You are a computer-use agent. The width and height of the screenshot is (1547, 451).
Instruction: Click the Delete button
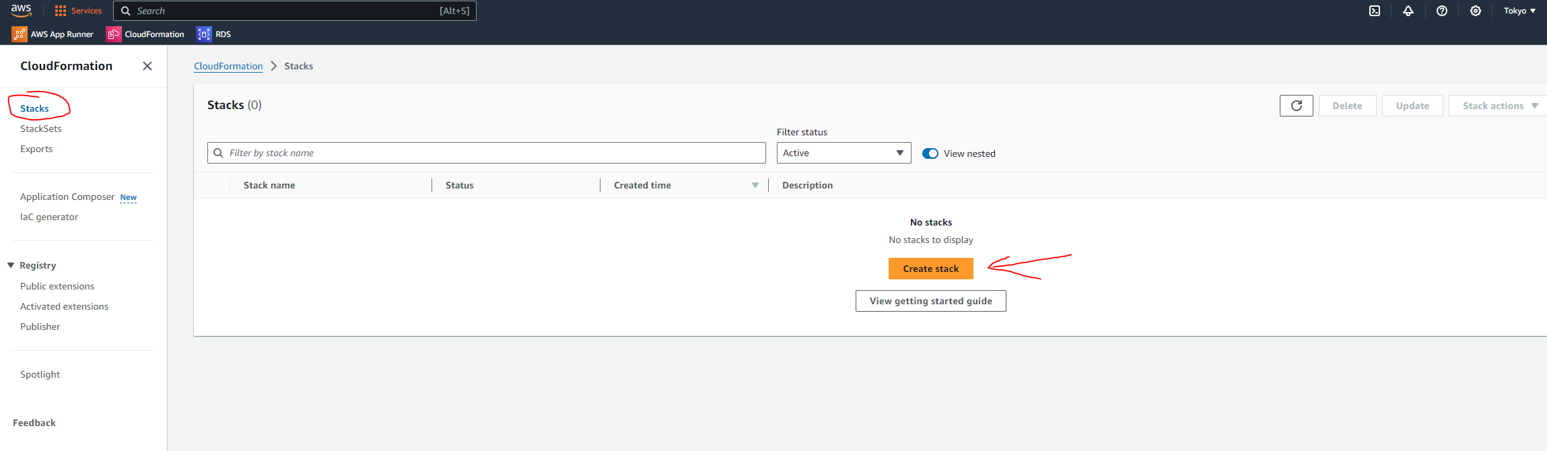(1348, 106)
